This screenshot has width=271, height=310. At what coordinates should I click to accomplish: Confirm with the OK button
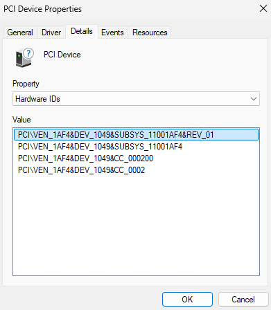point(187,300)
